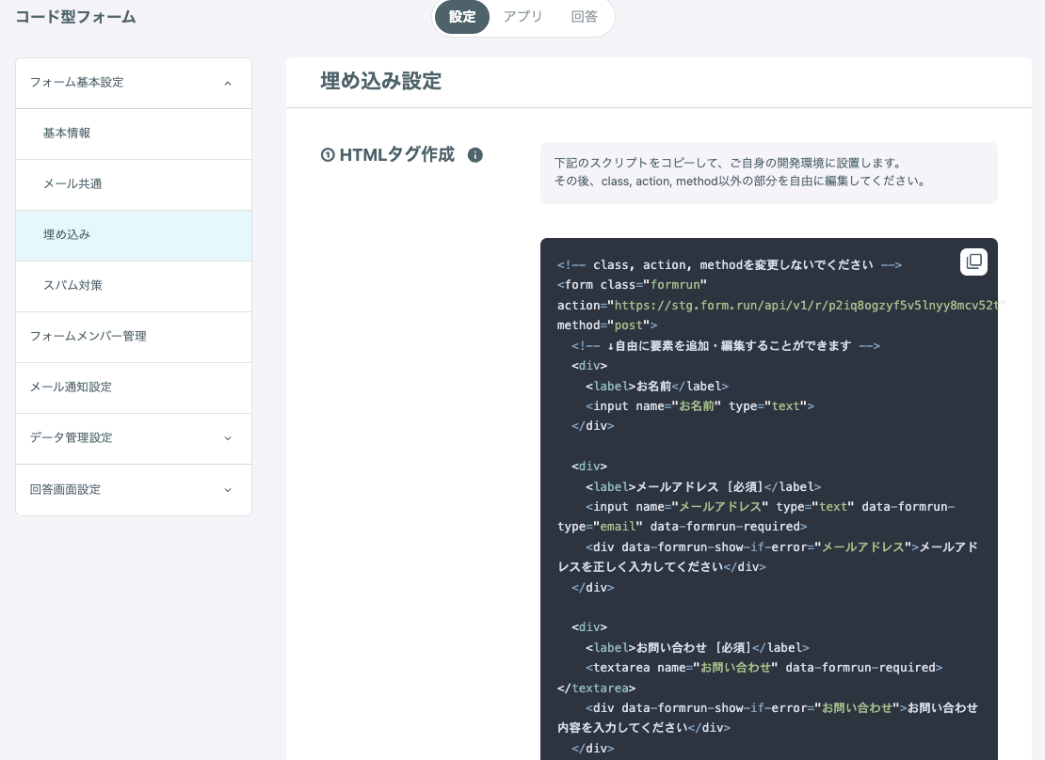Click the form action URL in code
The height and width of the screenshot is (760, 1045).
806,305
